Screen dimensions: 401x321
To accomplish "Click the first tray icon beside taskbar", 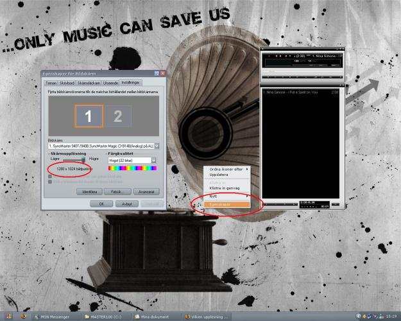I will (x=359, y=317).
